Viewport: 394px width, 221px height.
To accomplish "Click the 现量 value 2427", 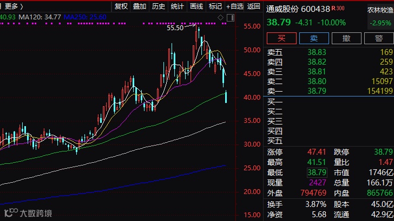I will point(318,183).
